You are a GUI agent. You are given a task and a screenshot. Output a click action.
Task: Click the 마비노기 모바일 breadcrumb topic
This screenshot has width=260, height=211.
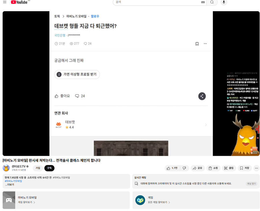(77, 16)
